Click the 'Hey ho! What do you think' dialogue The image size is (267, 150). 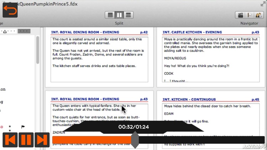point(197,66)
